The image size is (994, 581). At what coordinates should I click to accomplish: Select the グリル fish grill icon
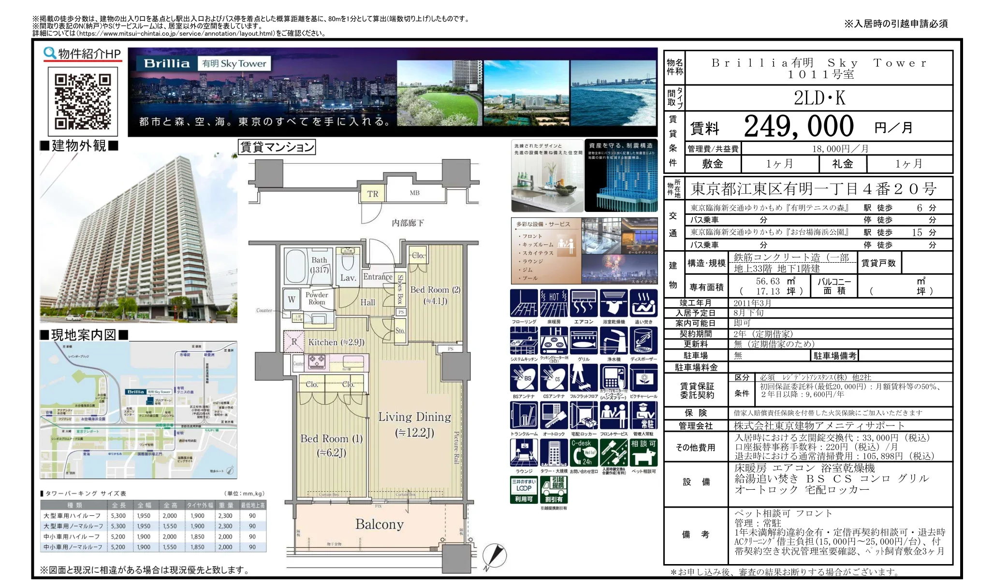point(584,341)
